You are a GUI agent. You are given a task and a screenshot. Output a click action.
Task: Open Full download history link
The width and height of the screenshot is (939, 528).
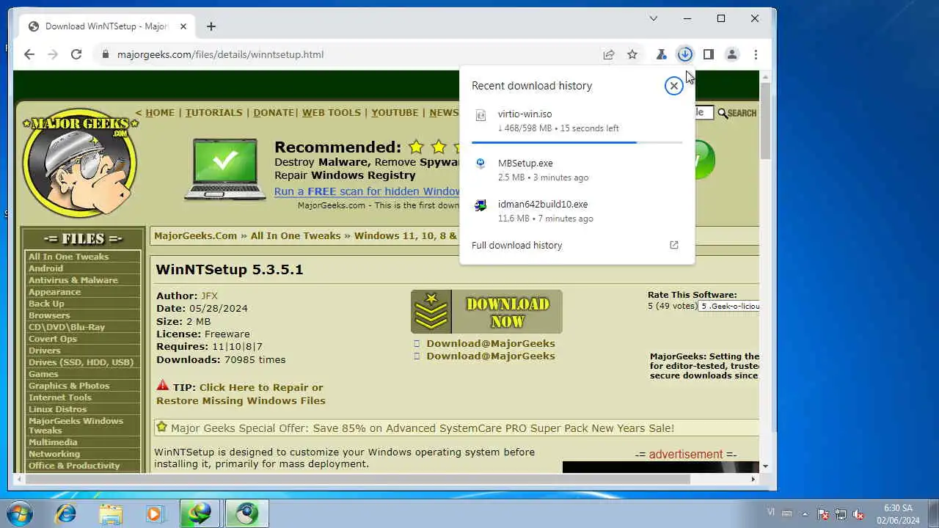coord(516,245)
